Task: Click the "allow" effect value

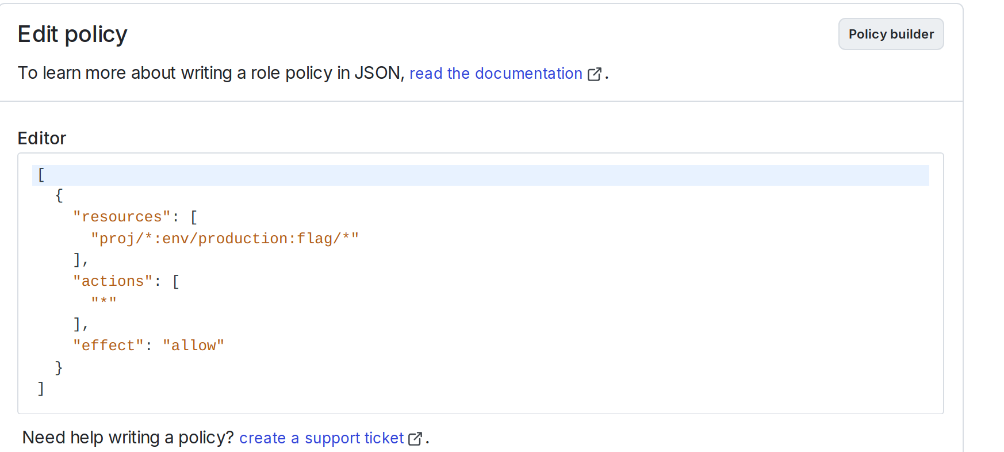Action: click(x=194, y=345)
